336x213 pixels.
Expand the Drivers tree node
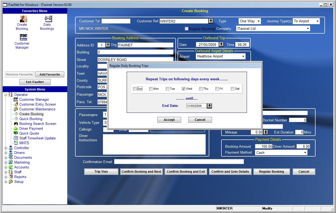6,153
